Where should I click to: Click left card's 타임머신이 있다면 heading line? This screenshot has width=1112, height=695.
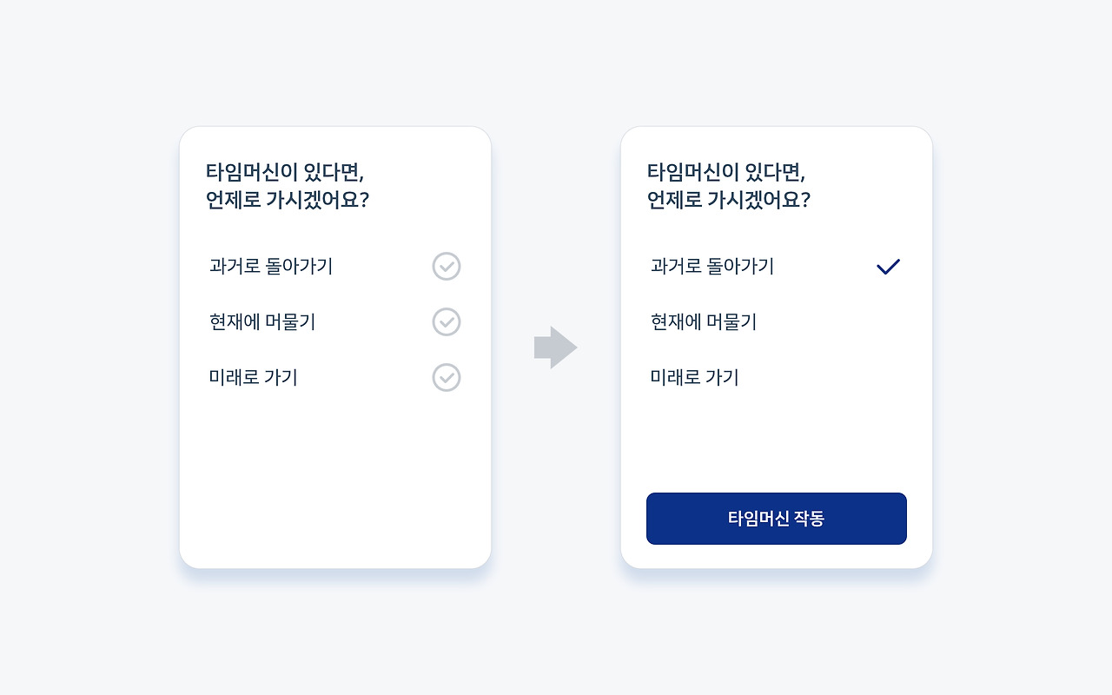[x=285, y=172]
